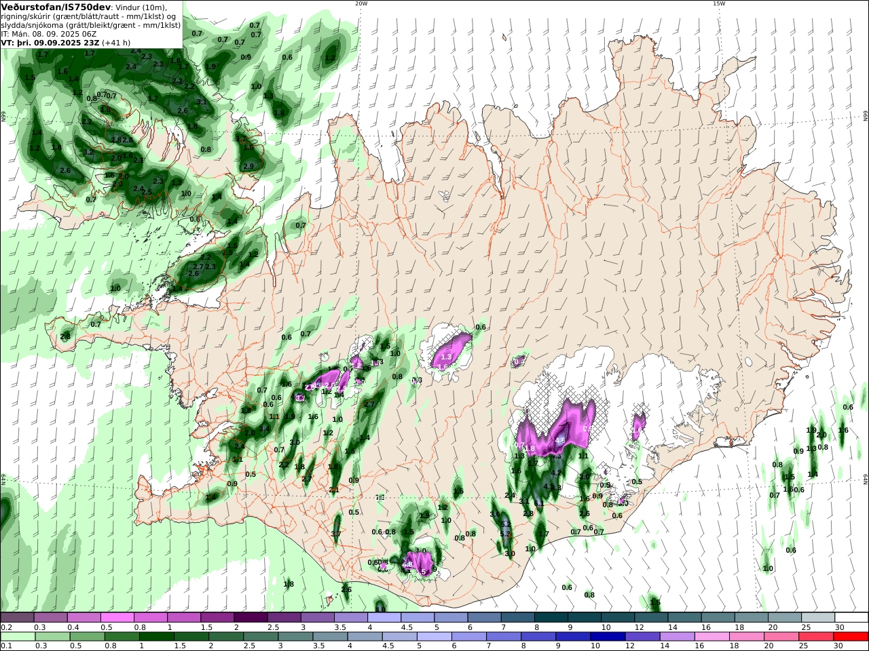Select the white upper legend swatch labeled 30

(850, 618)
